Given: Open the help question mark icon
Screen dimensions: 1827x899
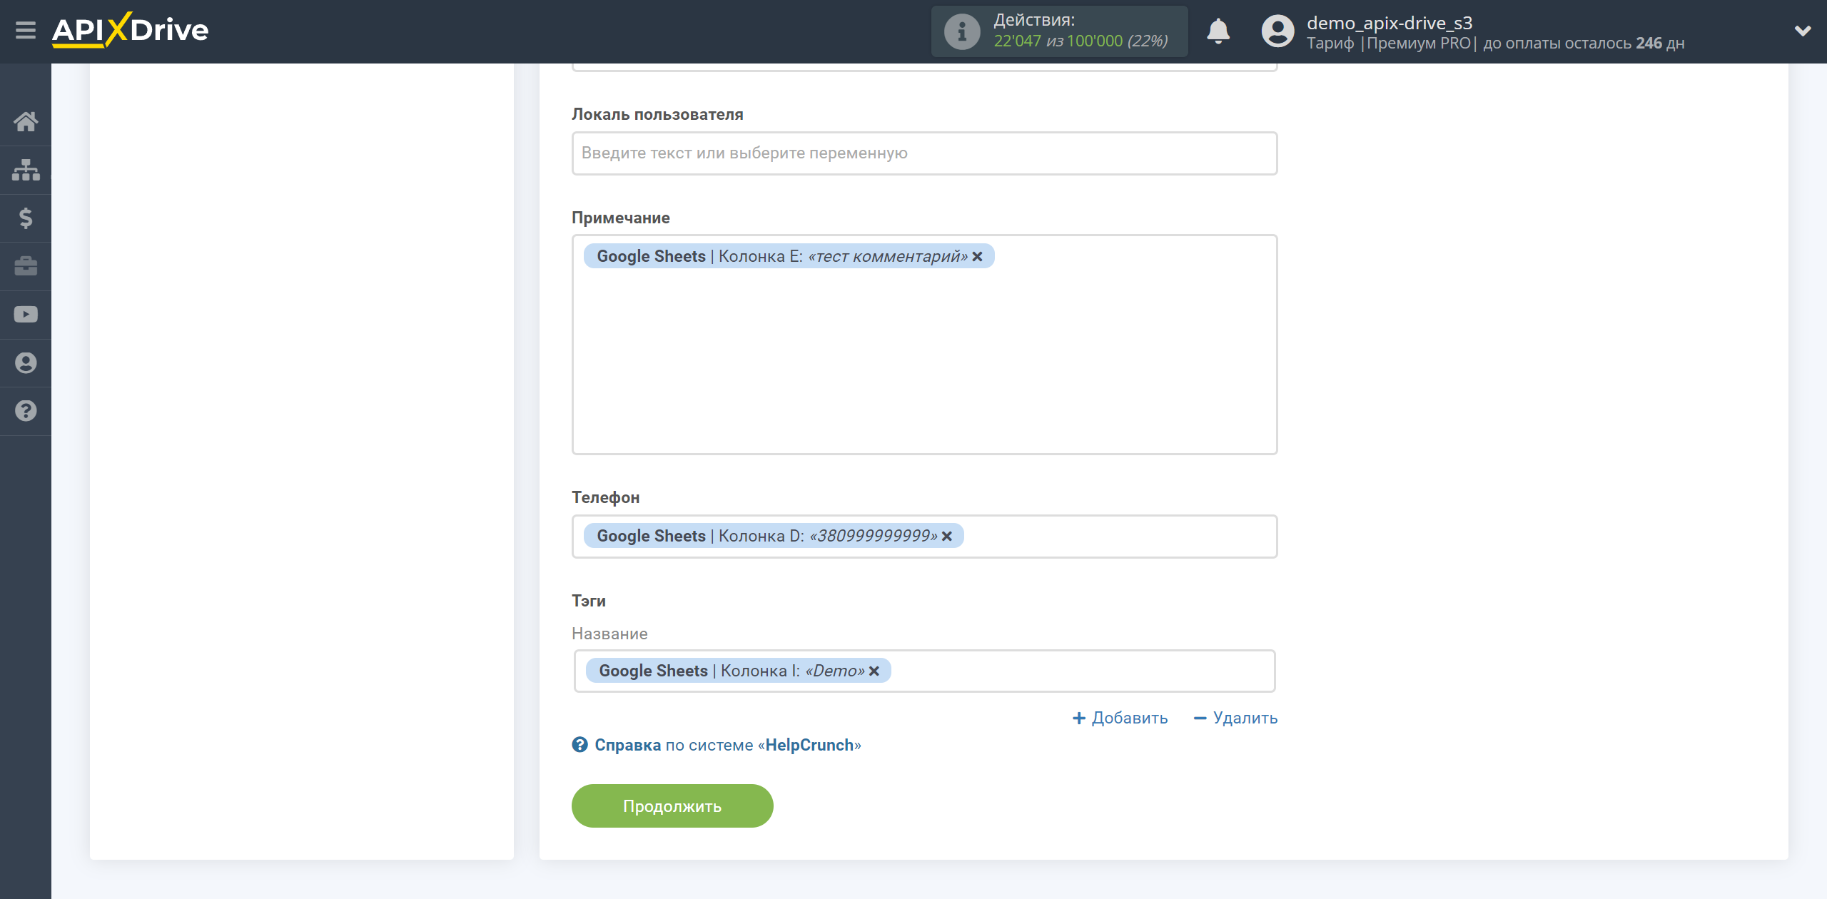Looking at the screenshot, I should (x=26, y=411).
